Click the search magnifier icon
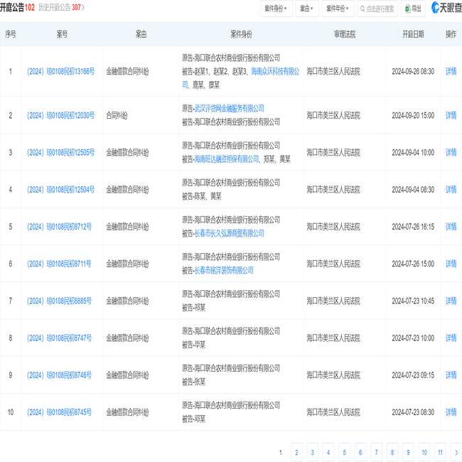 click(362, 9)
